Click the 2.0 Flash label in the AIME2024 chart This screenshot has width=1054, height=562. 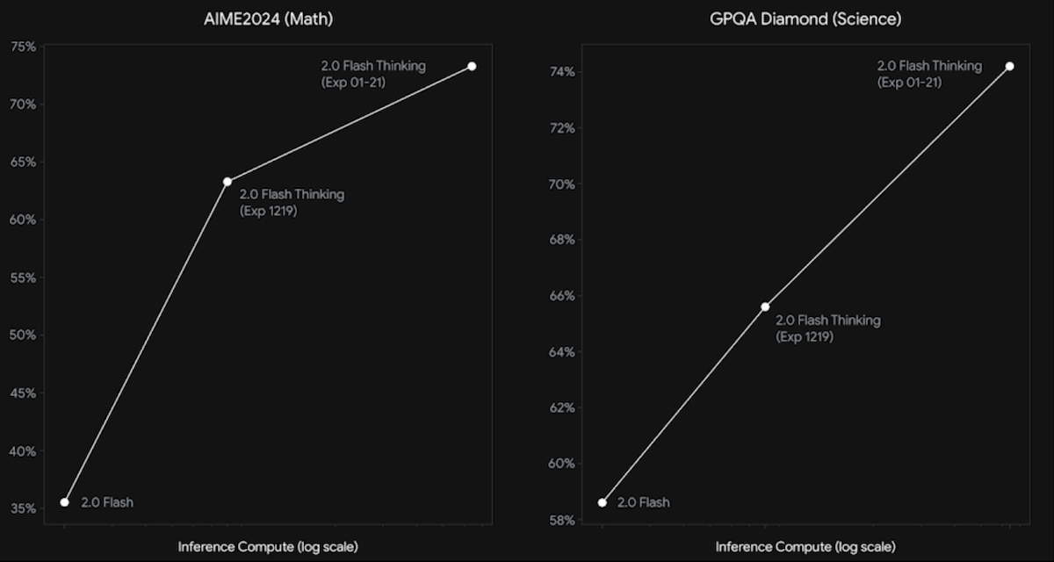(x=107, y=503)
